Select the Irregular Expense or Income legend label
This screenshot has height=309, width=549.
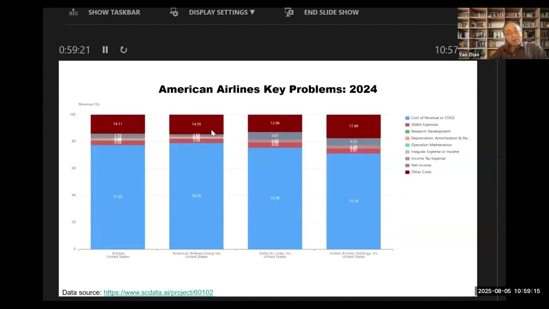click(435, 151)
